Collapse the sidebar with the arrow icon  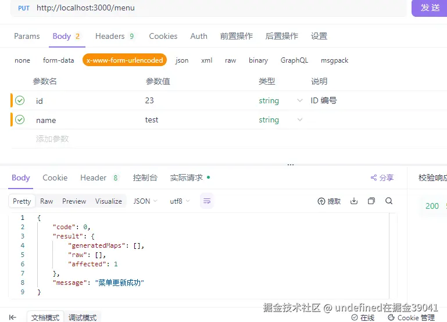point(13,317)
